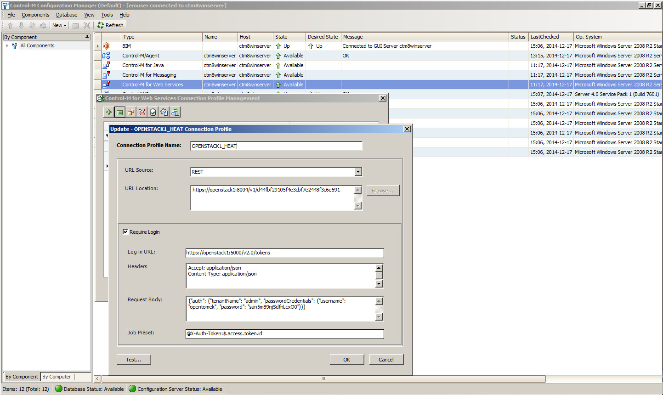
Task: Click the Control-M for Web Services row icon
Action: pos(106,85)
